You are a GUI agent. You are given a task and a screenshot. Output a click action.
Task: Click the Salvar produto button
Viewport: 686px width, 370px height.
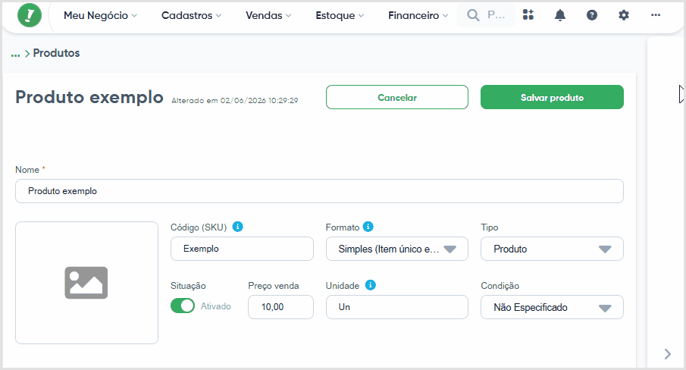click(x=552, y=97)
